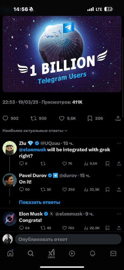Screen dimensions: 124x270
Task: Open the video play tab icon
Action: [72, 253]
